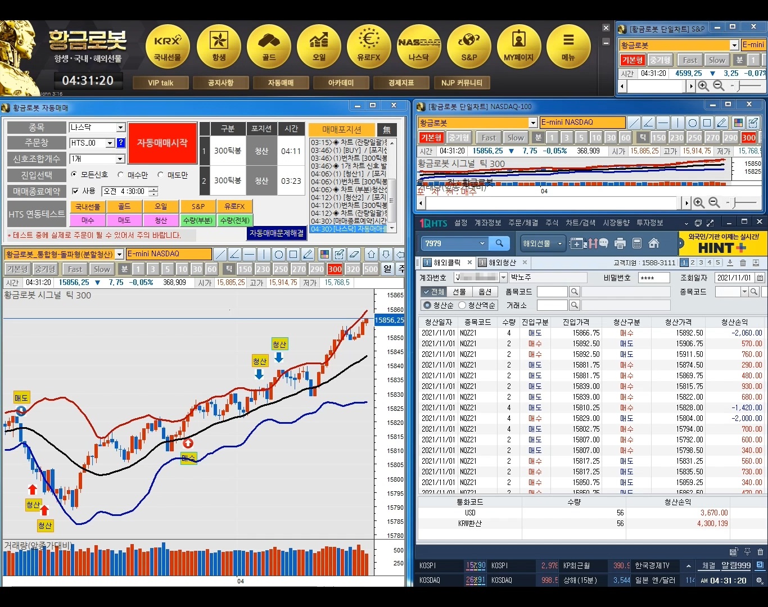Open 황금로봇 dropdown in NASDAQ-100 chart window
Viewport: 768px width, 607px height.
pyautogui.click(x=533, y=123)
